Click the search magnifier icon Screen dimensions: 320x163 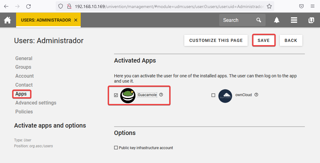(x=259, y=20)
